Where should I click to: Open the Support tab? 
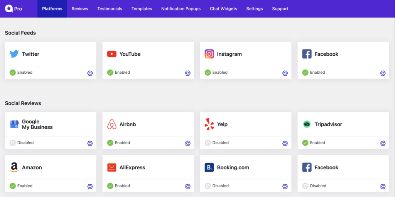coord(280,9)
